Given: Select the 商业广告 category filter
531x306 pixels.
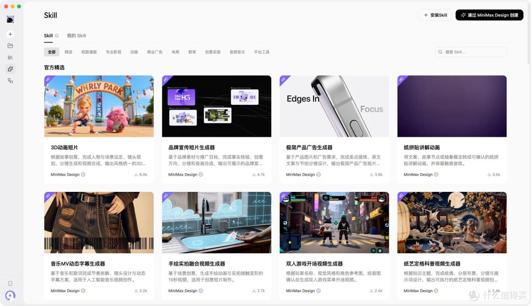Looking at the screenshot, I should [155, 52].
